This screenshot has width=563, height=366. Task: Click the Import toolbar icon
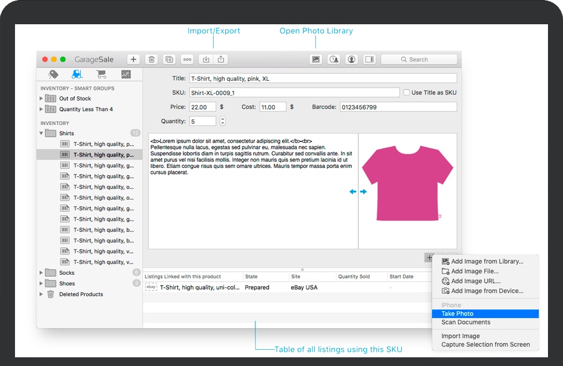coord(206,59)
